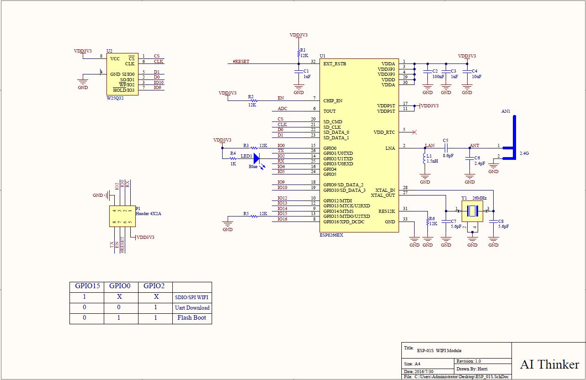586x380 pixels.
Task: Select the ESP8266EX designator text
Action: (x=331, y=235)
